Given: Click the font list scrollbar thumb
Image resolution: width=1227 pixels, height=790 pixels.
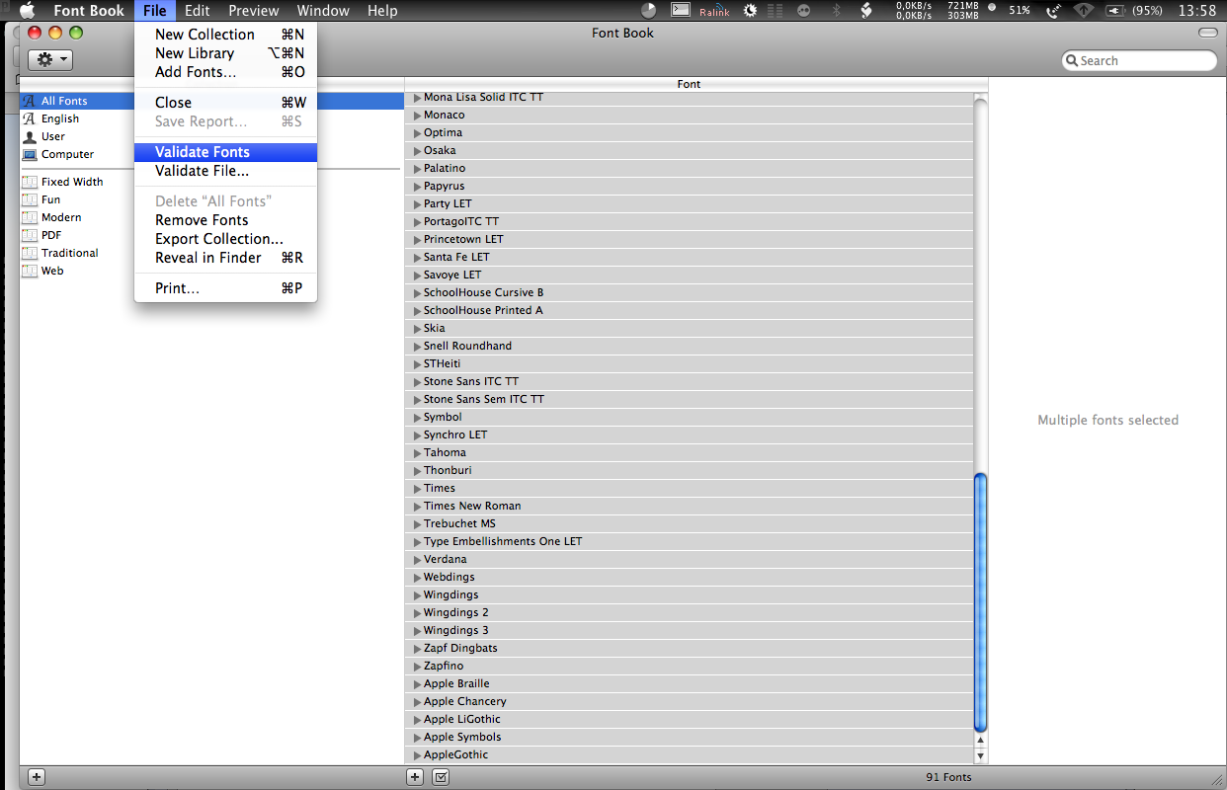Looking at the screenshot, I should [980, 602].
